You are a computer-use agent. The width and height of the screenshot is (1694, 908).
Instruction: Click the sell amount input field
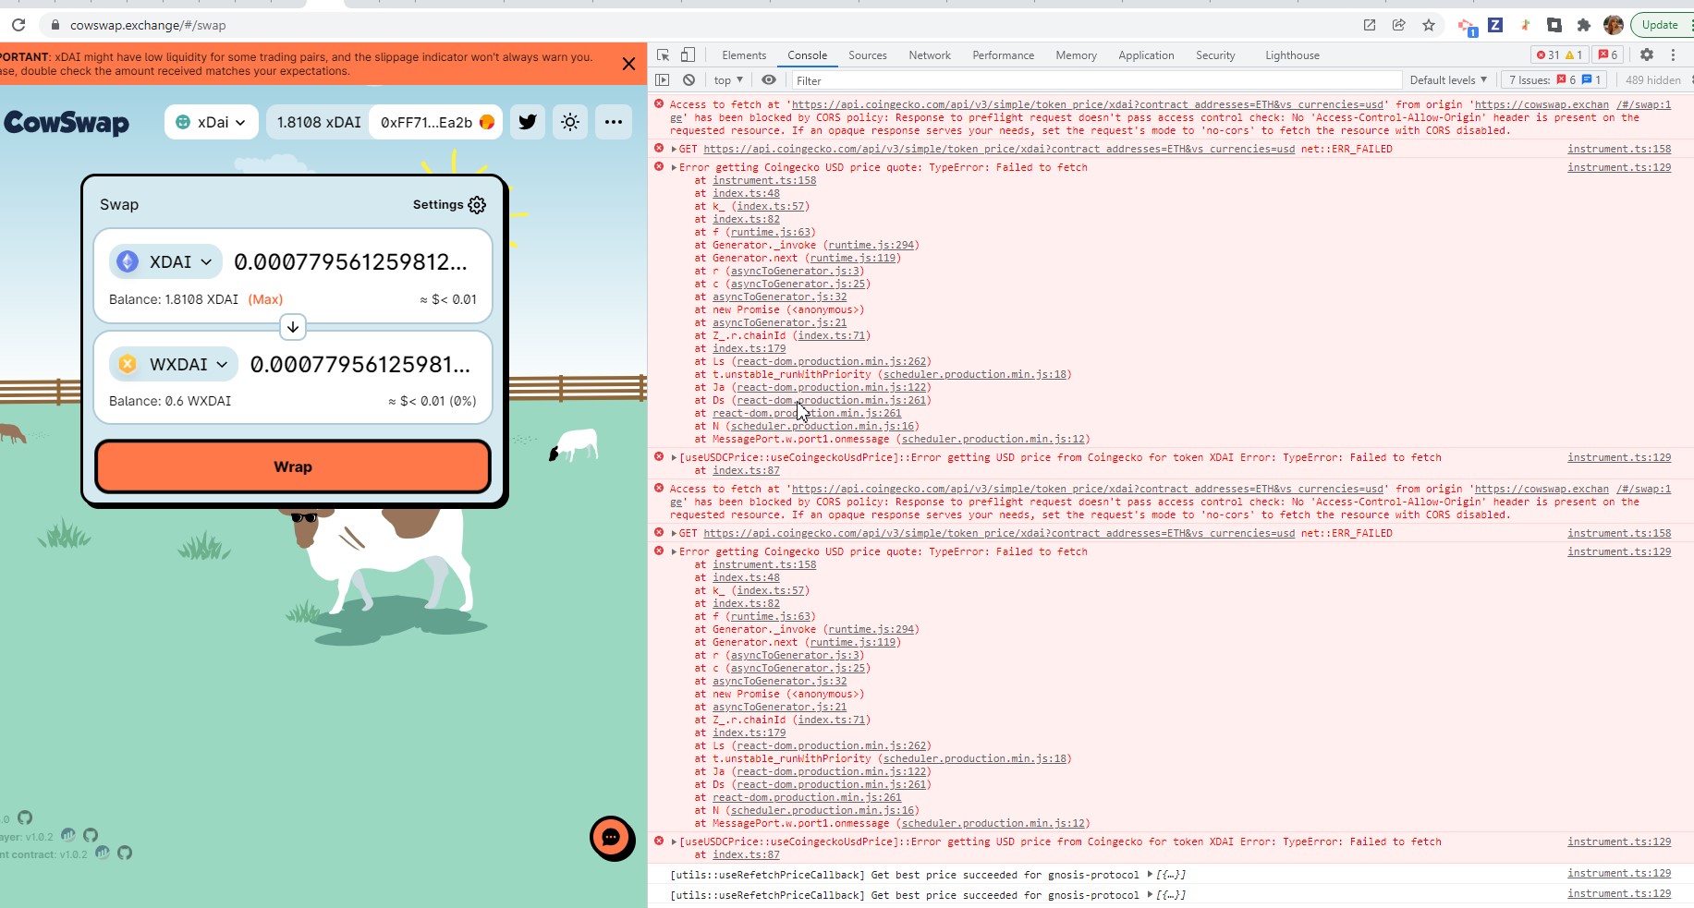coord(351,262)
